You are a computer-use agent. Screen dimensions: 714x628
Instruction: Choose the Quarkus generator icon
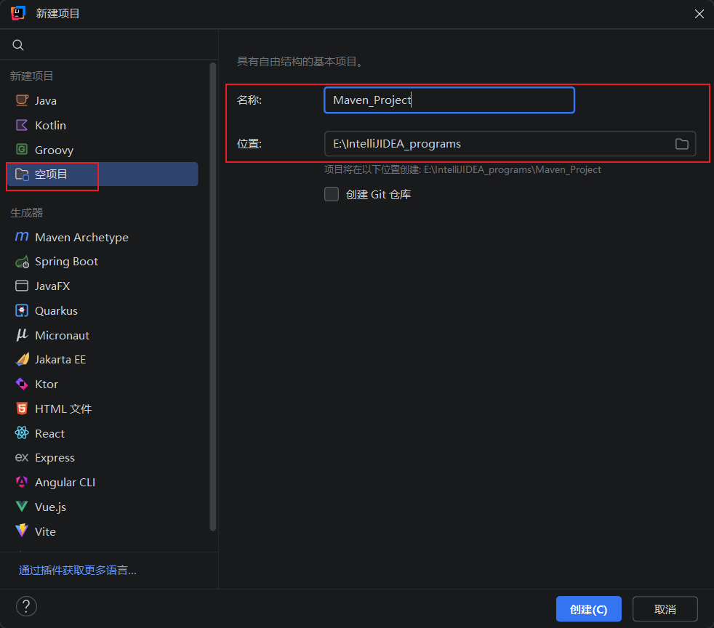pos(22,310)
